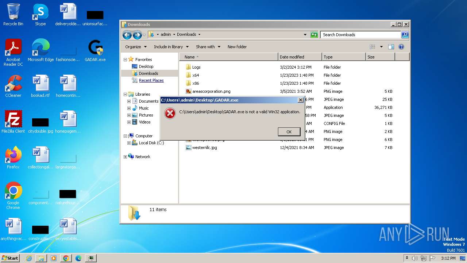Open the view options dropdown arrow
Viewport: 467px width, 263px height.
[381, 47]
